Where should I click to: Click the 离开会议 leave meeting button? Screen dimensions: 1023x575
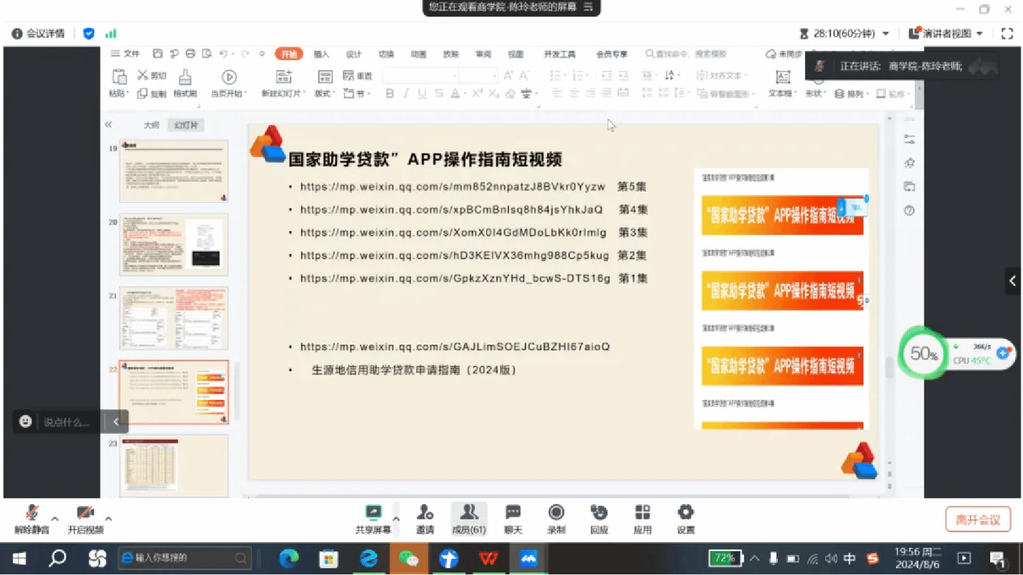click(x=978, y=519)
